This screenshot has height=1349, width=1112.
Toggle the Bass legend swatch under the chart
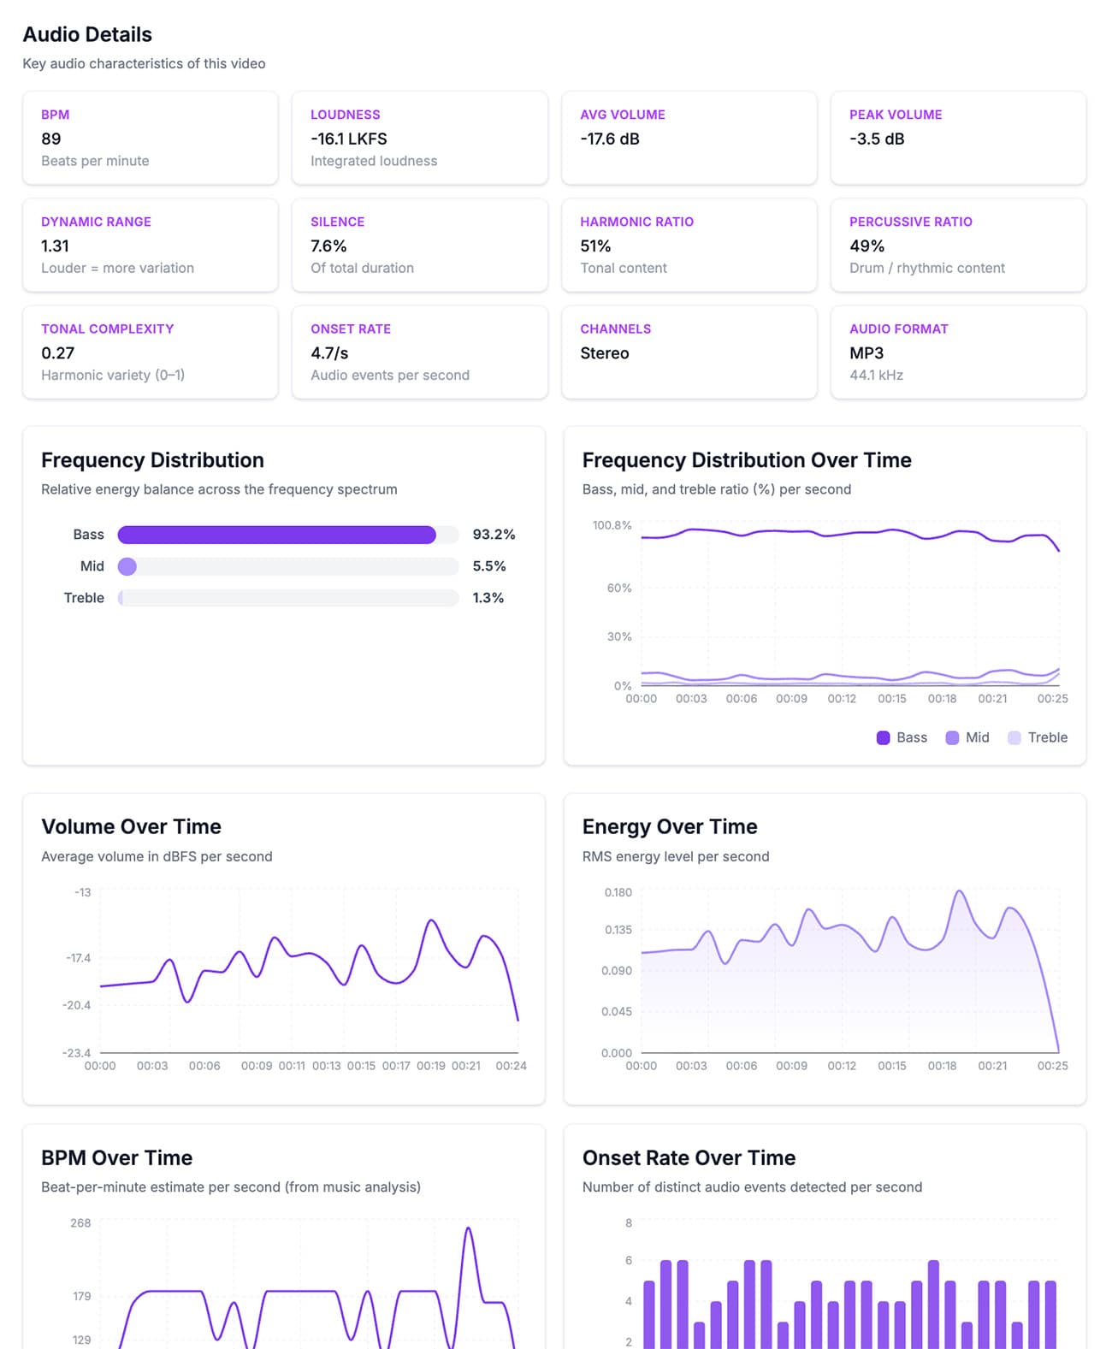click(x=883, y=737)
